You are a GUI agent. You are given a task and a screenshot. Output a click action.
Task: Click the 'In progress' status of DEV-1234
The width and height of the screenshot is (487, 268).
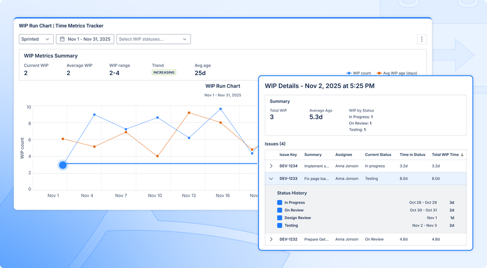(374, 166)
